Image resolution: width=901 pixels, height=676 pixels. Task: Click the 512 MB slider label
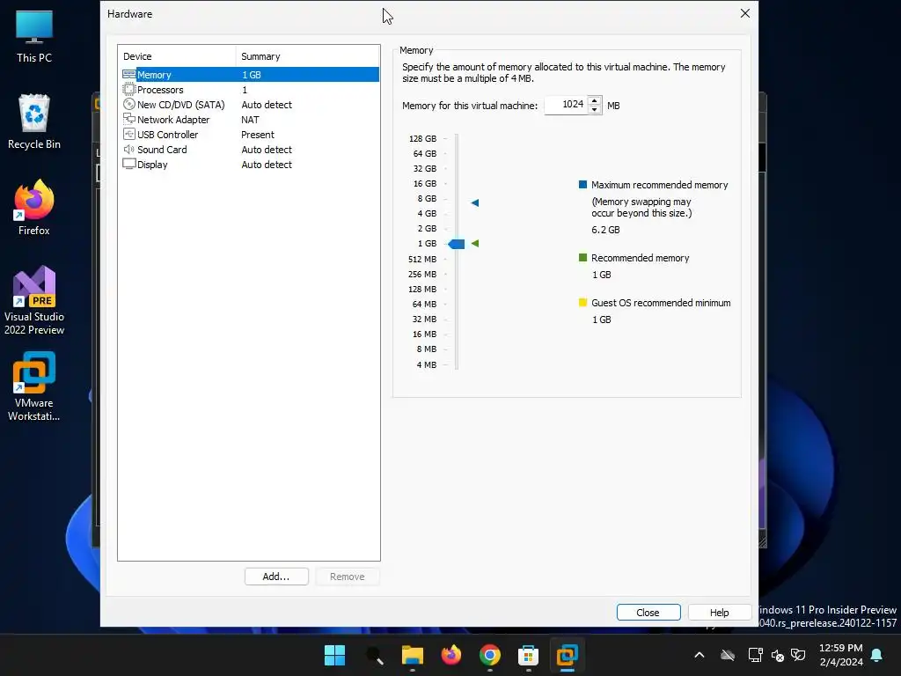point(422,260)
